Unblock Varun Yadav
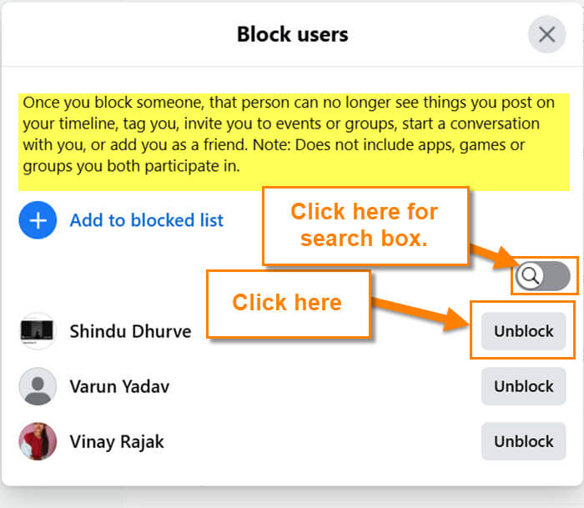584x508 pixels. [523, 386]
